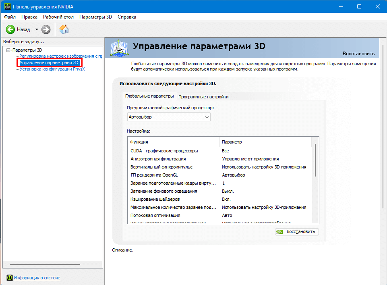387x285 pixels.
Task: Open the Файл menu
Action: coord(10,17)
